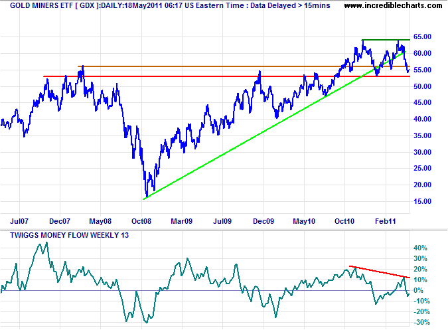448x332 pixels.
Task: Click the TWIGGS MONEY FLOW WEEKLY 13 label
Action: point(70,235)
